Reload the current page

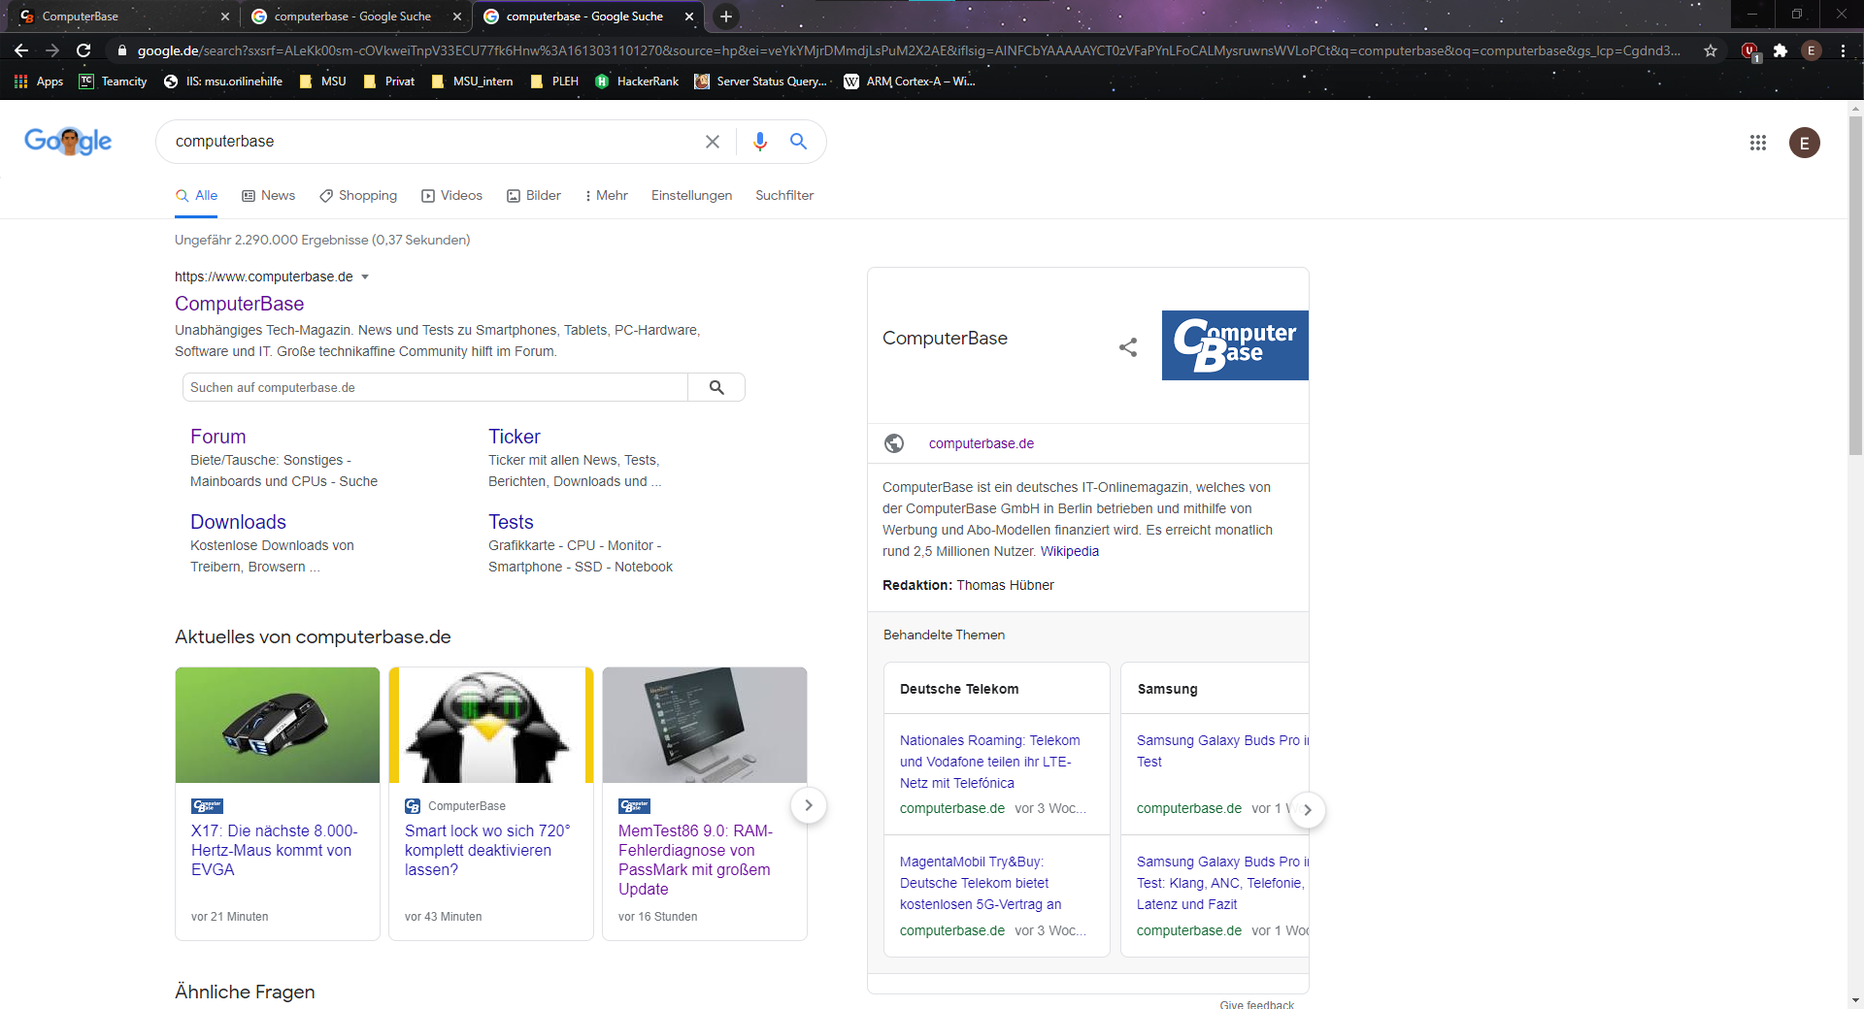83,50
